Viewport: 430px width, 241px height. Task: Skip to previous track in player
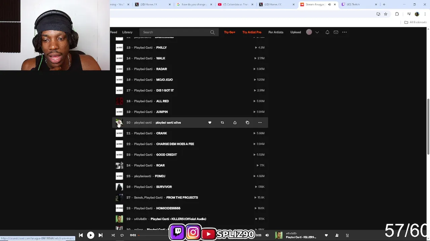[x=81, y=235]
